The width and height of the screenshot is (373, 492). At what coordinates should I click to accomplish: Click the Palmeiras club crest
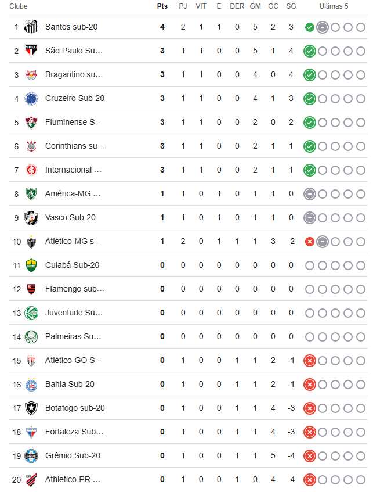click(31, 337)
